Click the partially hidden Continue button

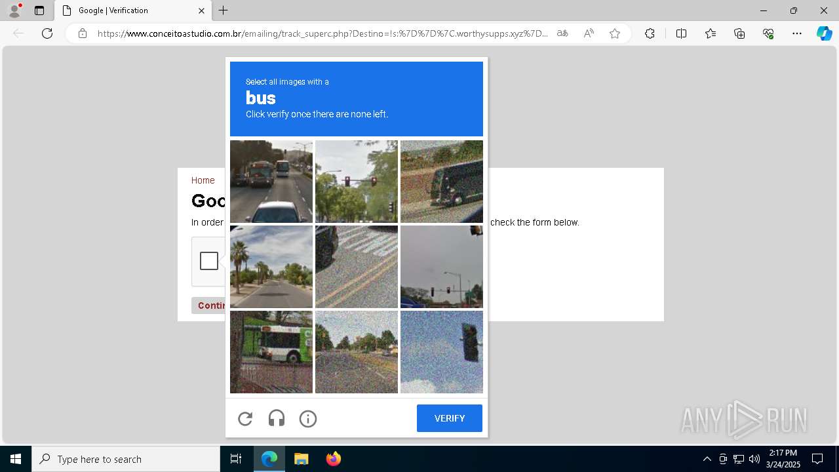pyautogui.click(x=208, y=305)
